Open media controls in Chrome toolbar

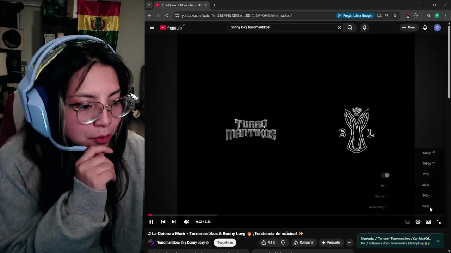(428, 15)
